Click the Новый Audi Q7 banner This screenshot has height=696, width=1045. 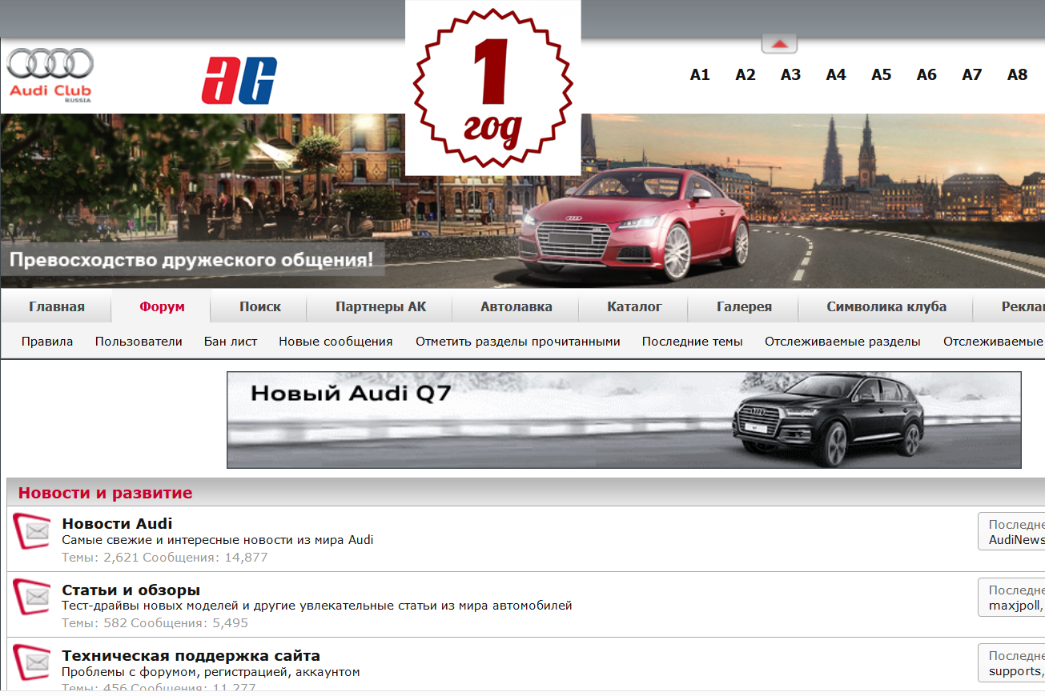(x=624, y=420)
